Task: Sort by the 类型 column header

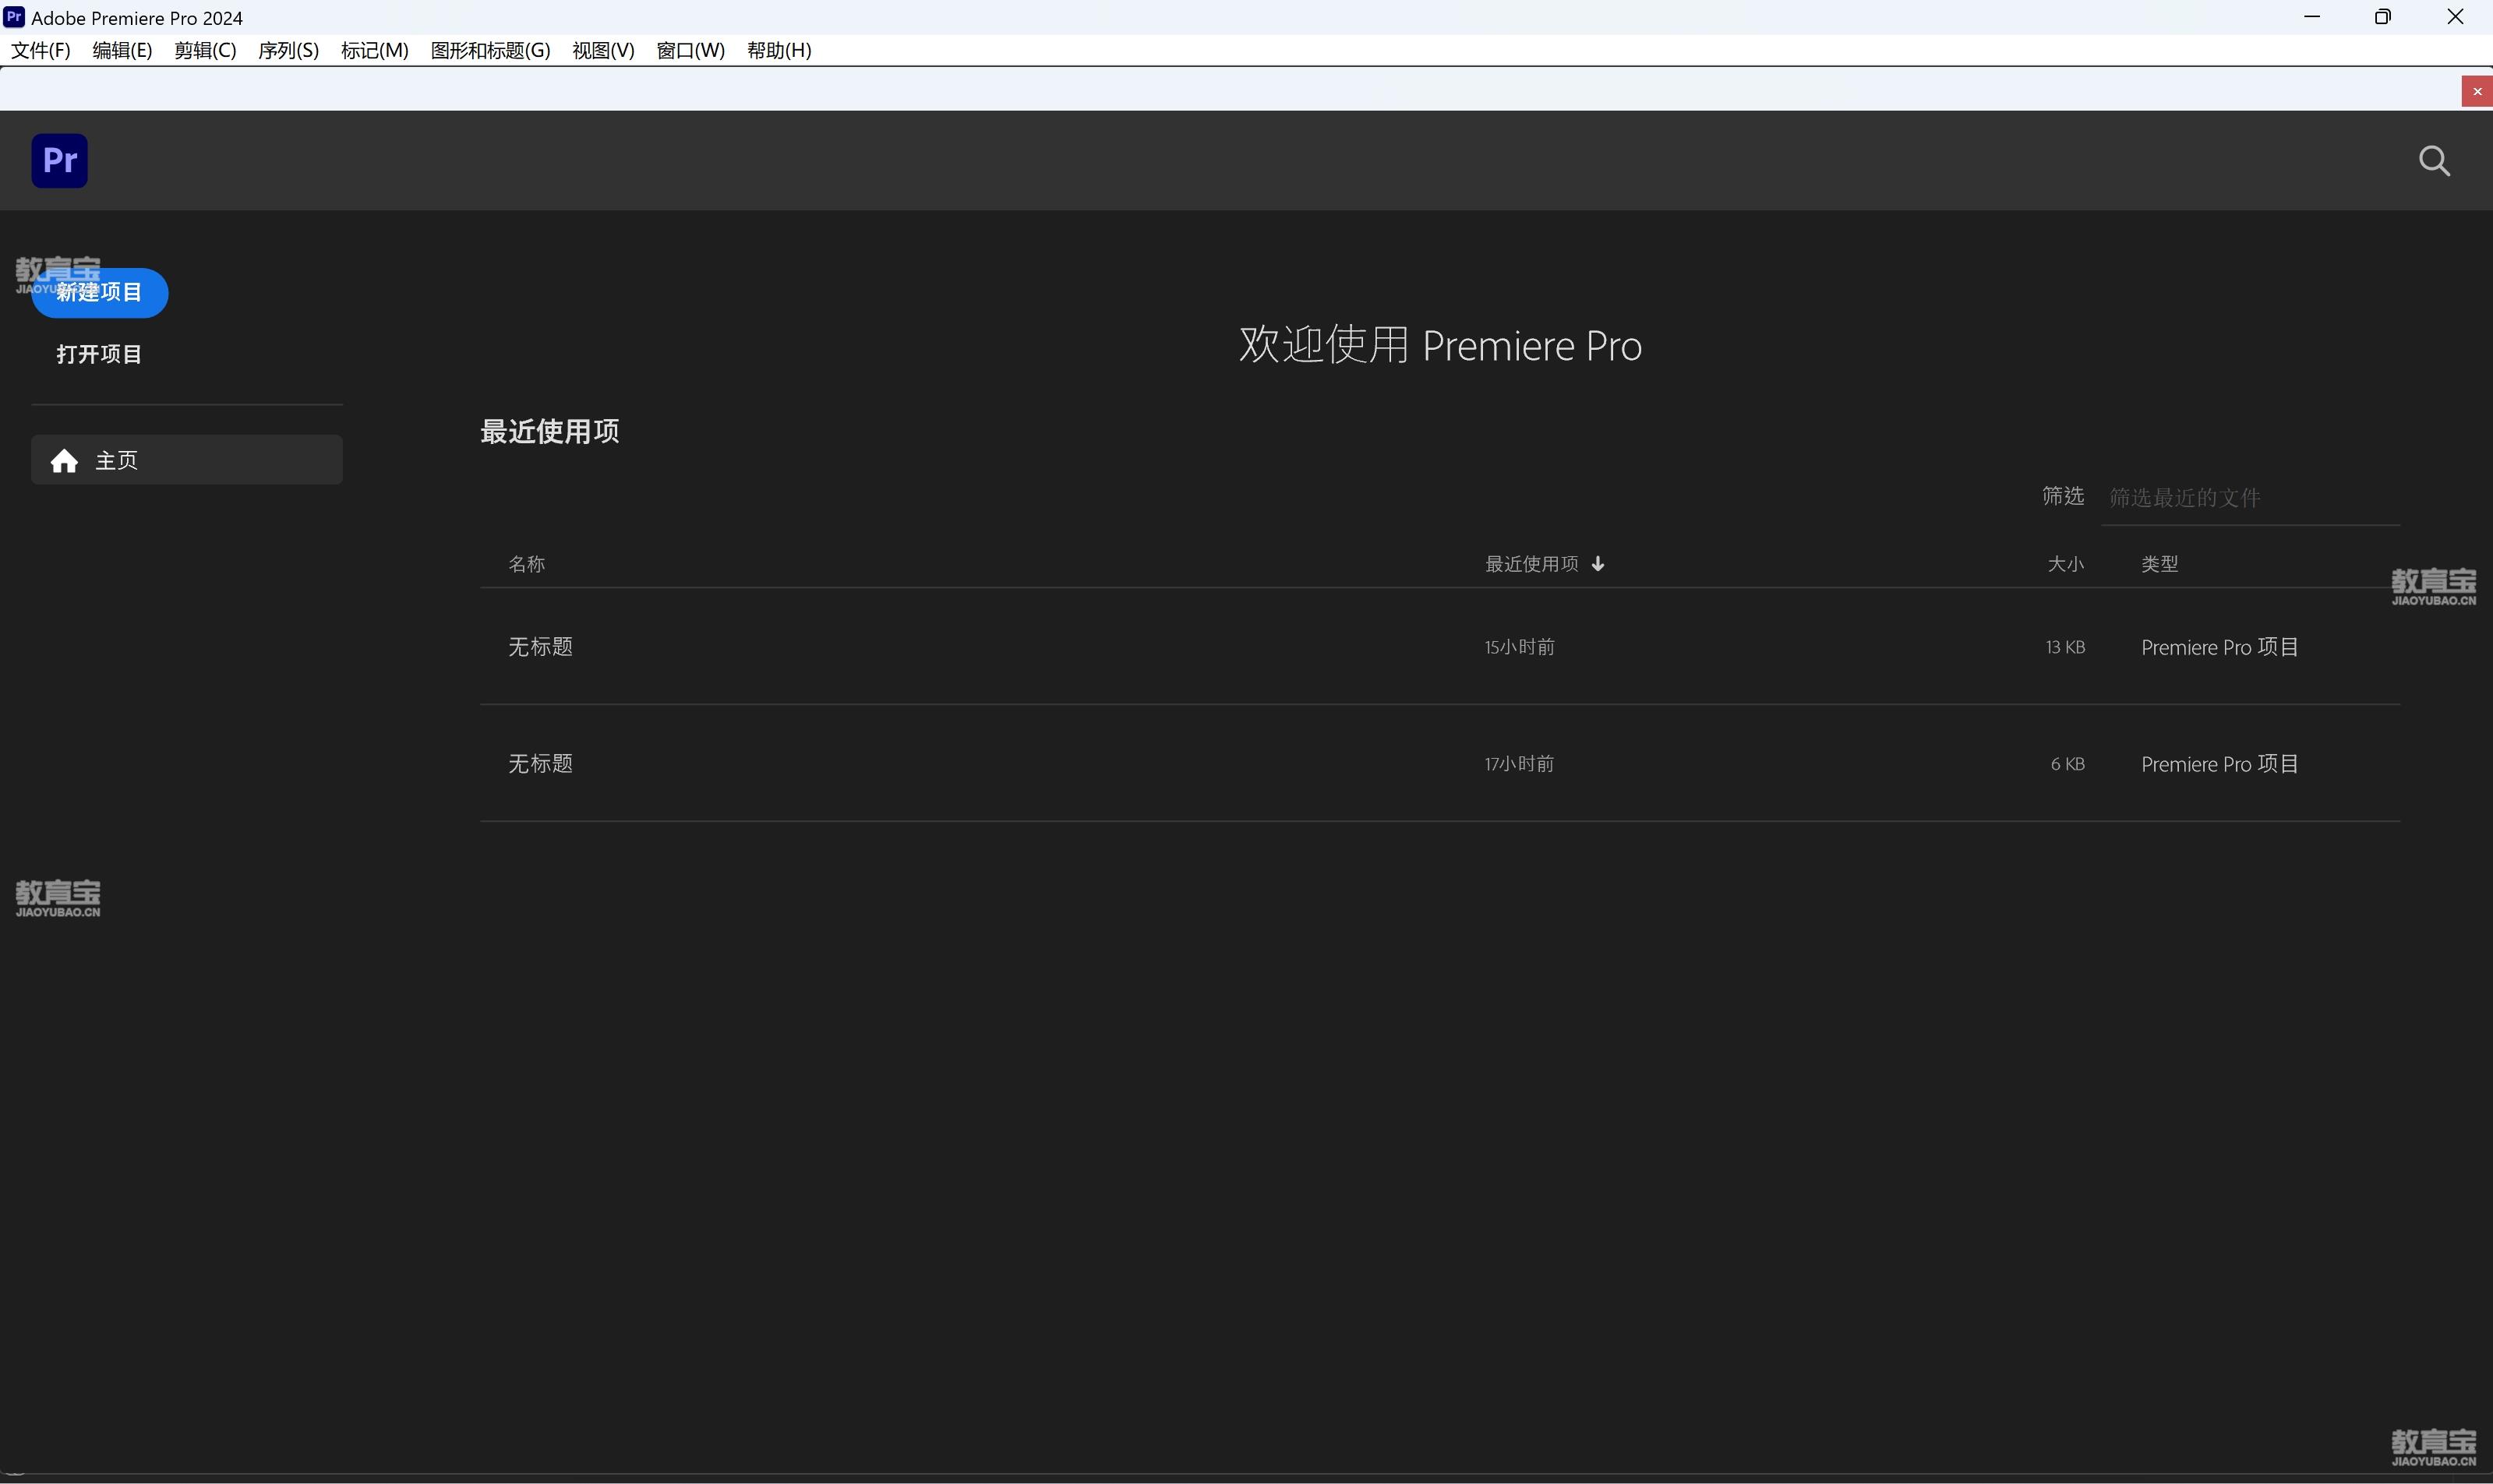Action: click(x=2160, y=564)
